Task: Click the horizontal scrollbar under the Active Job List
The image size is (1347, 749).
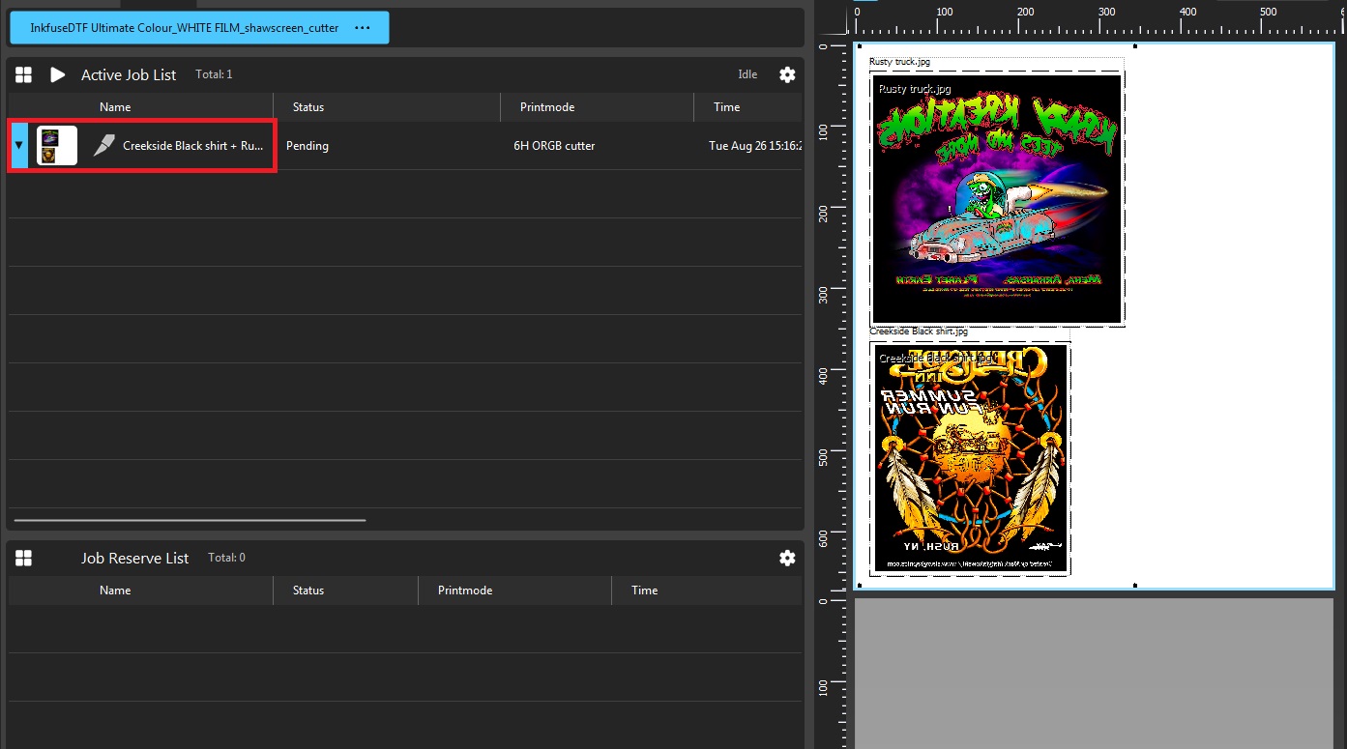Action: coord(190,520)
